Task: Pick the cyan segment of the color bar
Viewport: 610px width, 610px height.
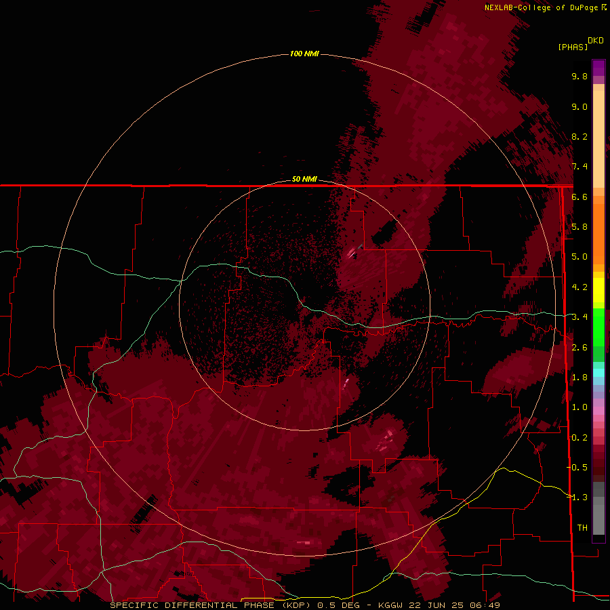Action: (598, 373)
